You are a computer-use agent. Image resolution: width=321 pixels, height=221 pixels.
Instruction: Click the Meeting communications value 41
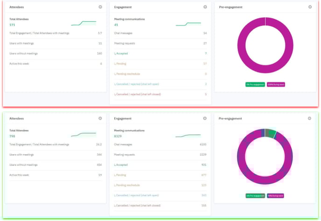click(x=116, y=25)
